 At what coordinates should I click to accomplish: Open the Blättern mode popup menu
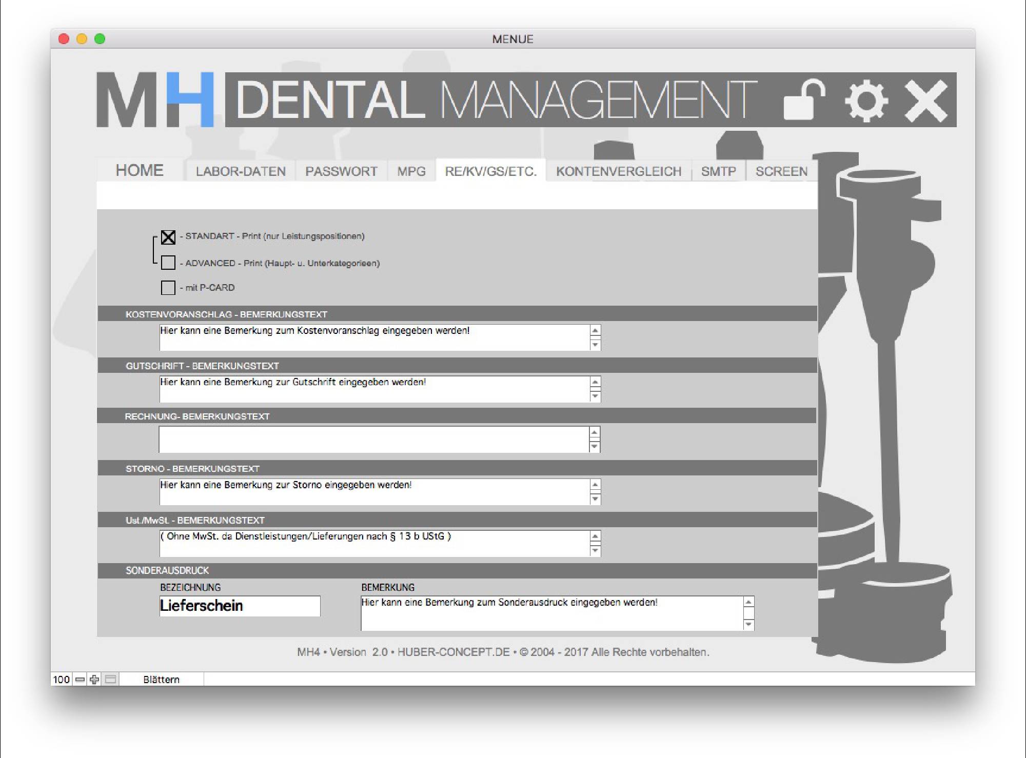click(x=161, y=680)
